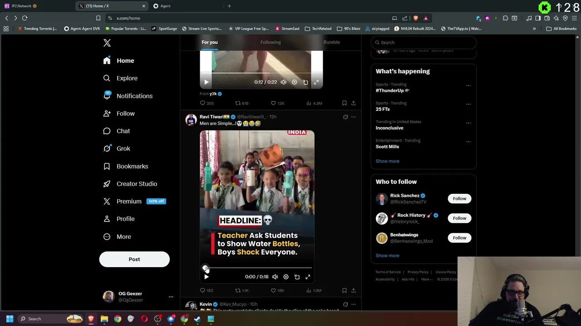This screenshot has height=326, width=581.
Task: Share the Ravi Tiwari post
Action: pyautogui.click(x=354, y=291)
